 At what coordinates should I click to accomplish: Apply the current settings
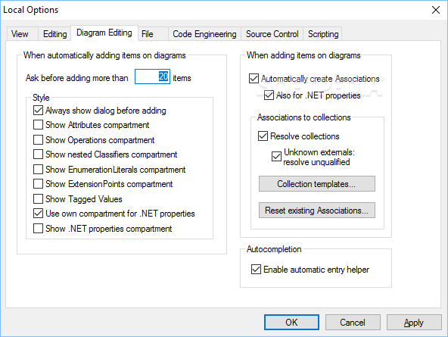(x=414, y=322)
